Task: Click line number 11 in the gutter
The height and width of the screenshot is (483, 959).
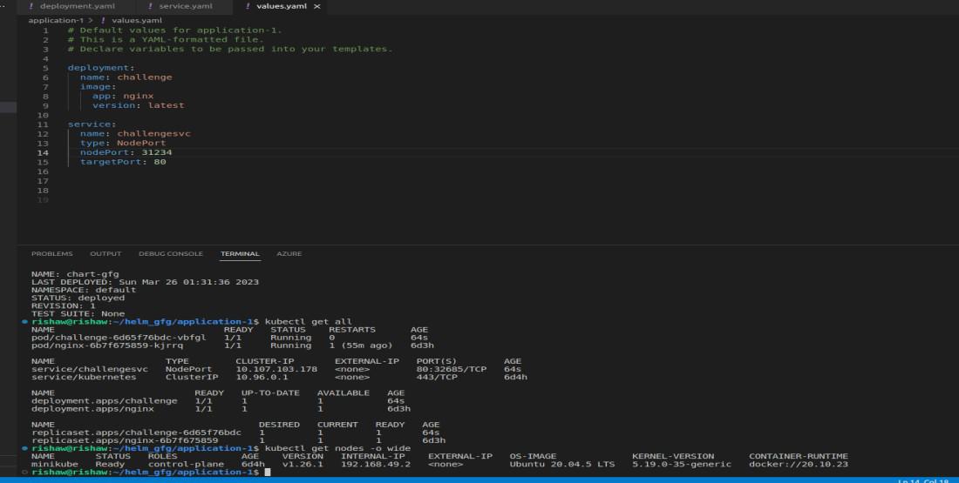Action: pos(44,124)
